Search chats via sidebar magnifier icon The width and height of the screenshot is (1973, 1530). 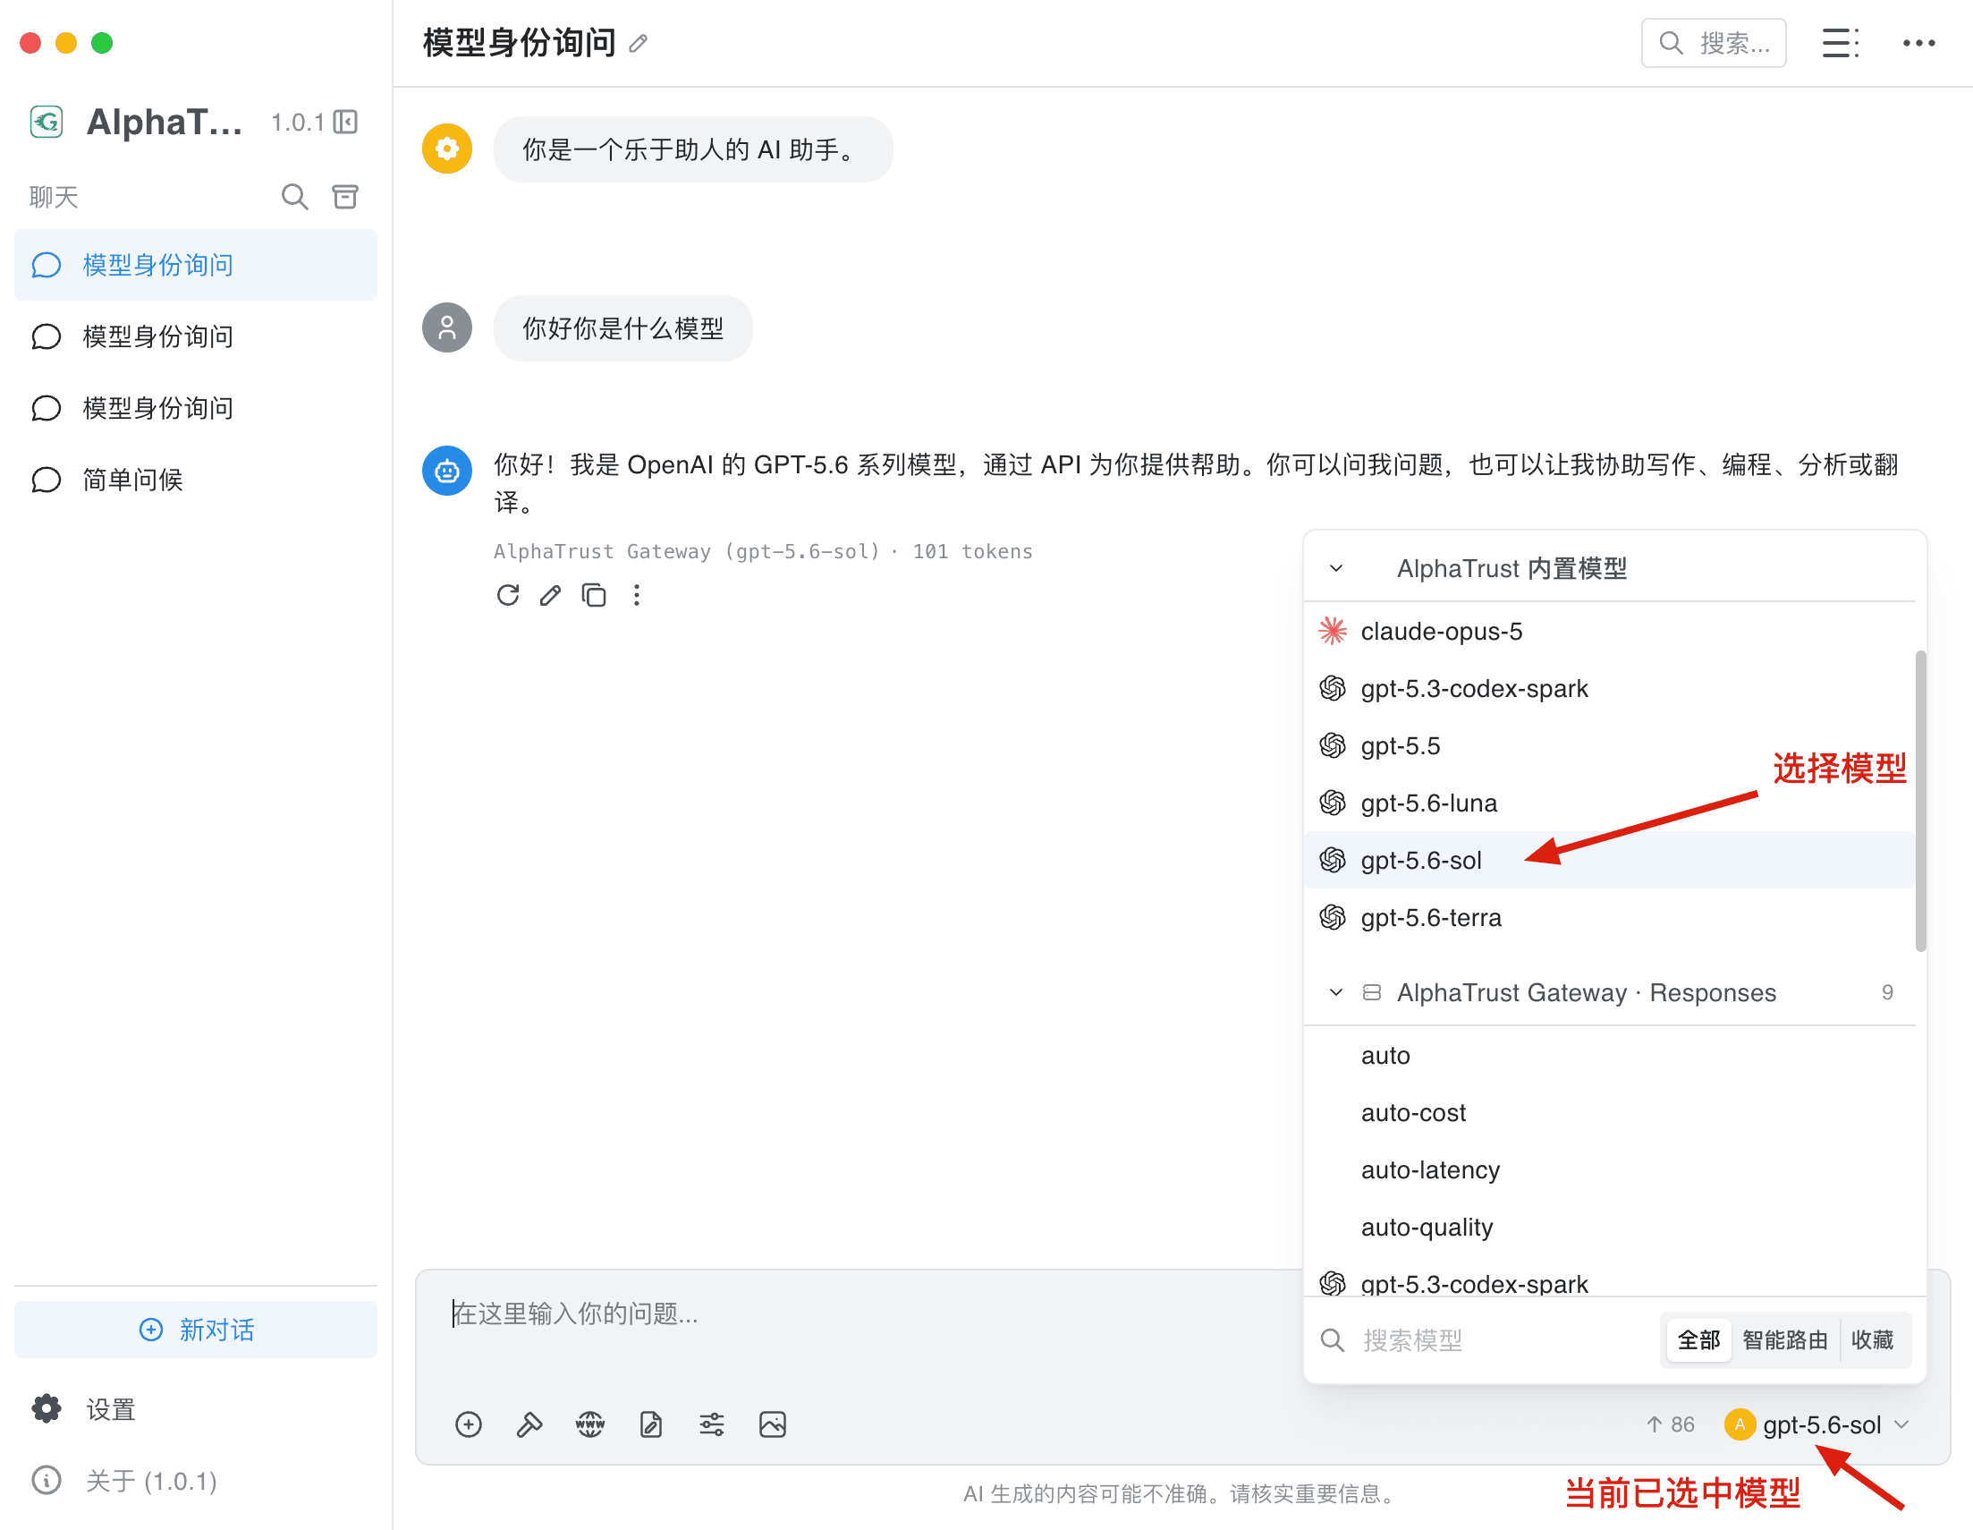[x=294, y=197]
